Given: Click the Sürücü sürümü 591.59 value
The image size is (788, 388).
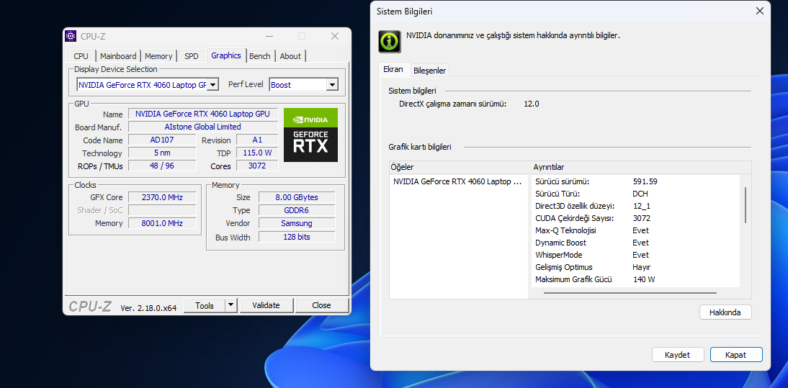Looking at the screenshot, I should pos(645,181).
